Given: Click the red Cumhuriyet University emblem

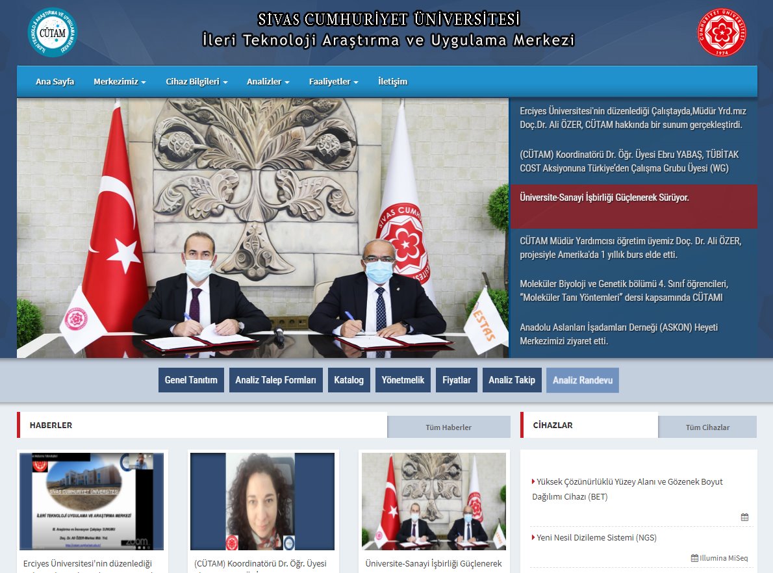Looking at the screenshot, I should pyautogui.click(x=721, y=32).
